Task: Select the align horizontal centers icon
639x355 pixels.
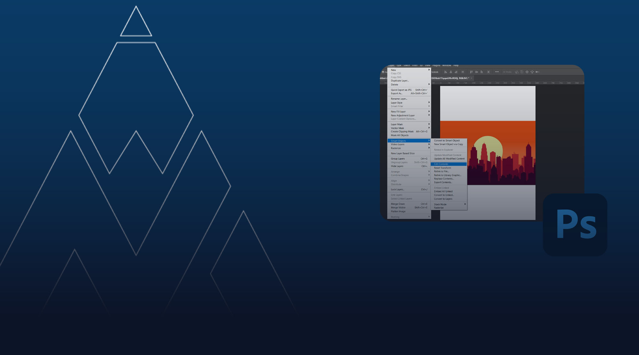Action: (x=451, y=72)
